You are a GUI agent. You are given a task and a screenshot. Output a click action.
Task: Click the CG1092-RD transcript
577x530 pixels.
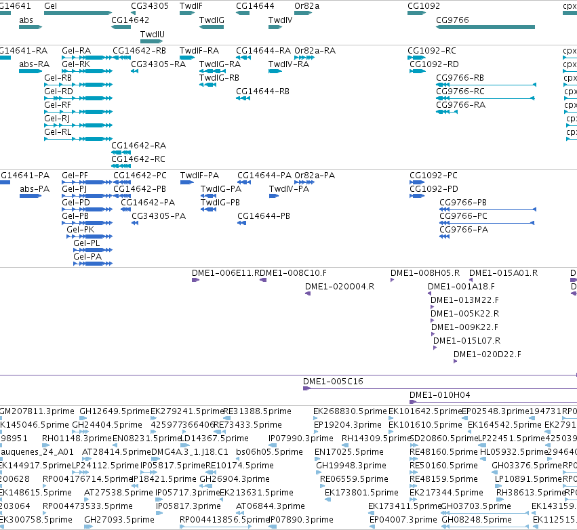(x=418, y=71)
